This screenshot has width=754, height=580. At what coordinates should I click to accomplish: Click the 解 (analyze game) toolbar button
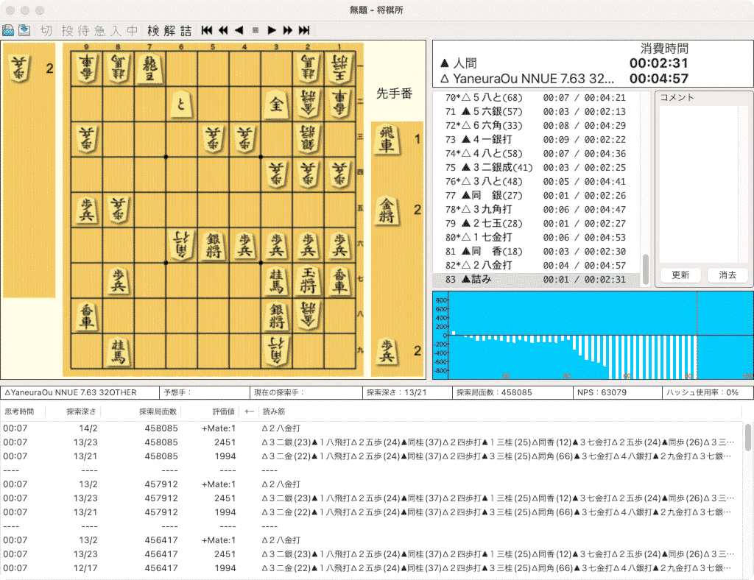169,31
